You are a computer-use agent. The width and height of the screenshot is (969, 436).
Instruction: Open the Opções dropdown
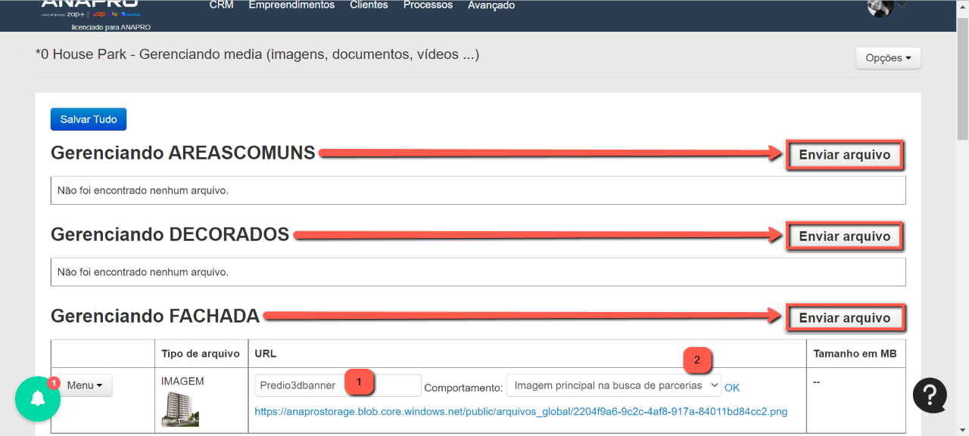tap(888, 58)
